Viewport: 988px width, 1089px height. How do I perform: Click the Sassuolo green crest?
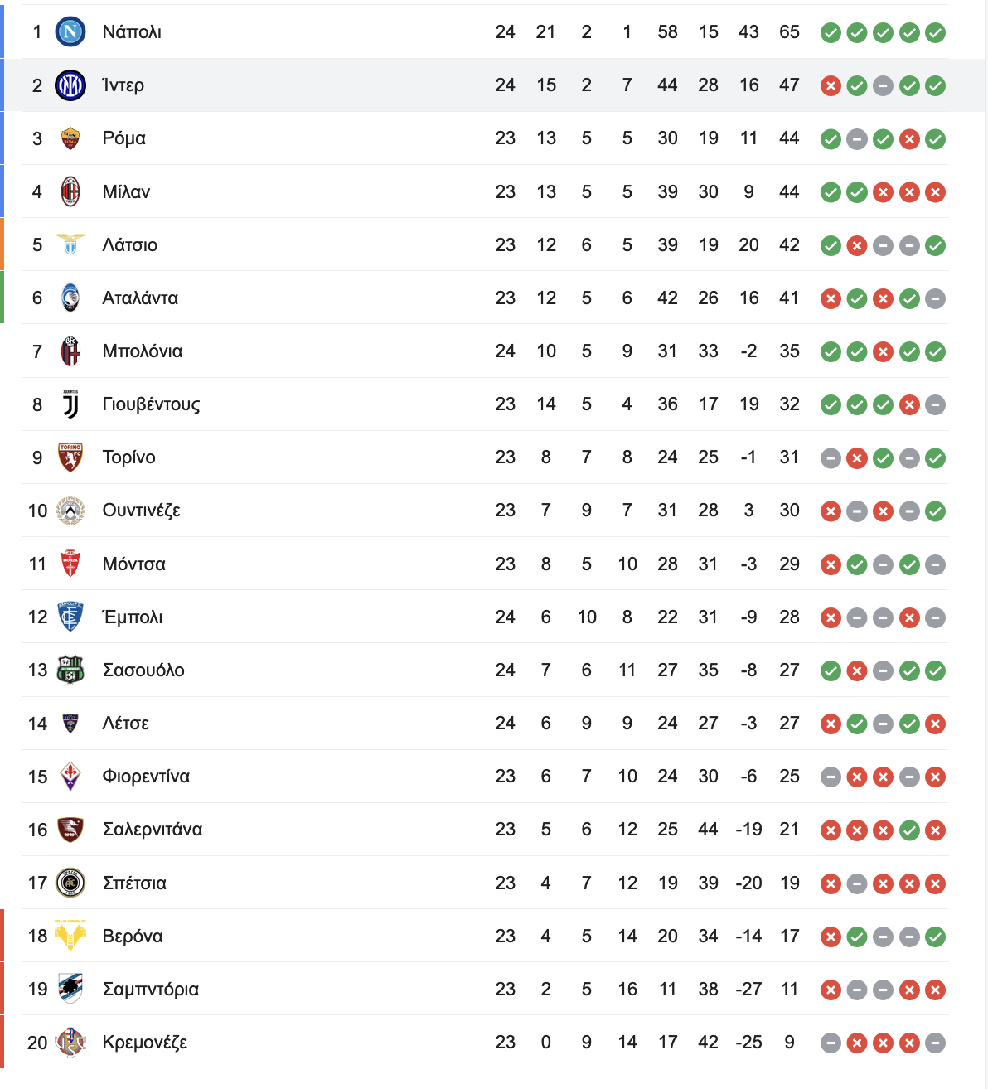click(70, 670)
